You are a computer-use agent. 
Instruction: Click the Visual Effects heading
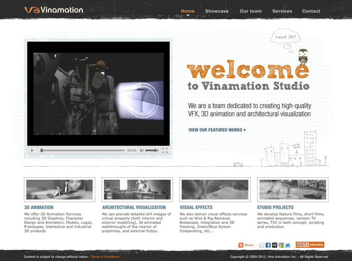pos(196,207)
